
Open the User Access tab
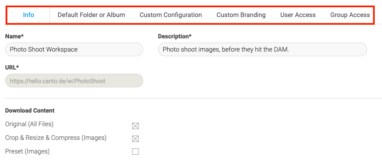point(298,15)
